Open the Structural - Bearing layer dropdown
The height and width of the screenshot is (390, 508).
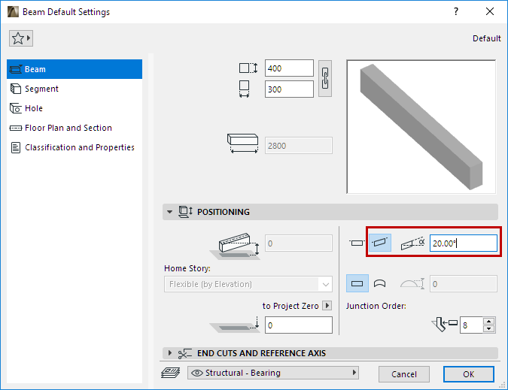272,373
